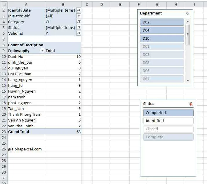The height and width of the screenshot is (184, 207).
Task: Select D03 in the Department slicer
Action: coord(162,54)
